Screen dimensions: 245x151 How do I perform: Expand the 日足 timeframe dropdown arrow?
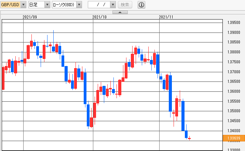[x=47, y=5]
